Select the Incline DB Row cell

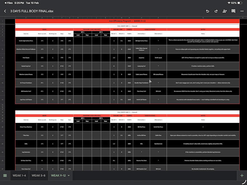[x=141, y=135]
